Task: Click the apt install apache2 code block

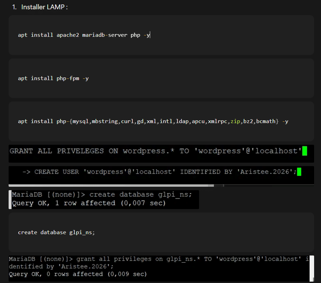Action: [x=207, y=35]
